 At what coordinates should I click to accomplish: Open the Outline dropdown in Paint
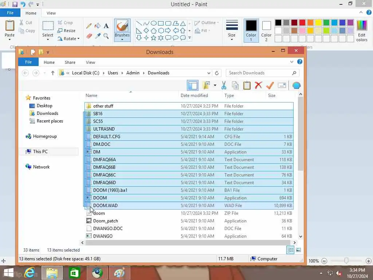coord(207,23)
